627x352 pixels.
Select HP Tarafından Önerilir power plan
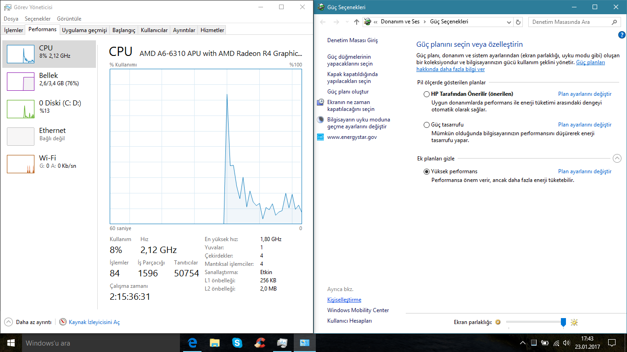click(427, 94)
